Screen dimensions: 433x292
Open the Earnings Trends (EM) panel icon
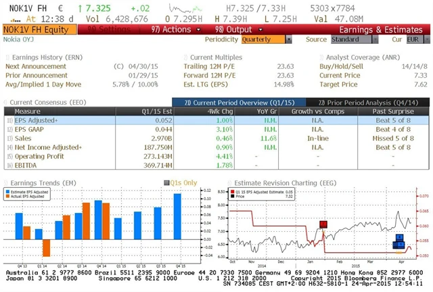tap(7, 182)
